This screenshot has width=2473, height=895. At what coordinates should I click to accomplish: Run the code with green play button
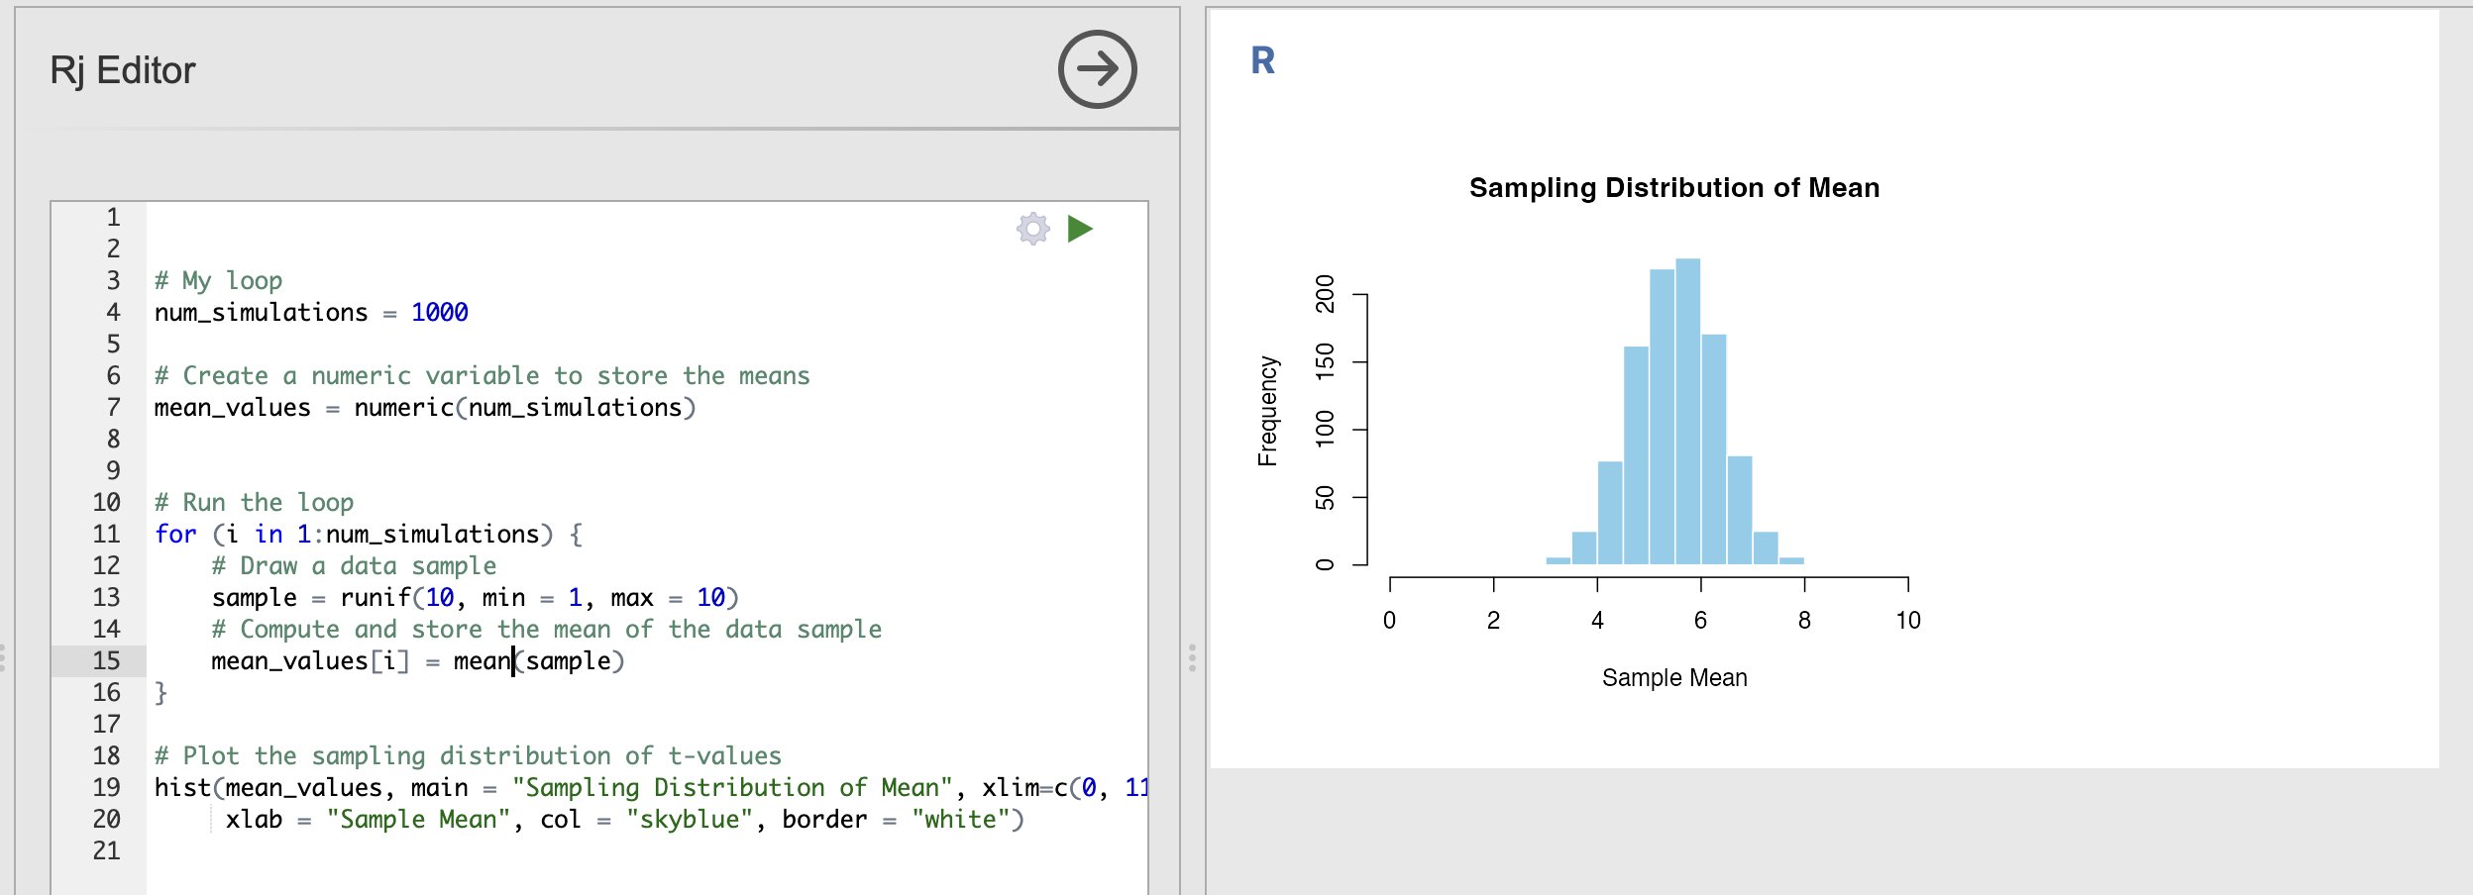pos(1080,229)
